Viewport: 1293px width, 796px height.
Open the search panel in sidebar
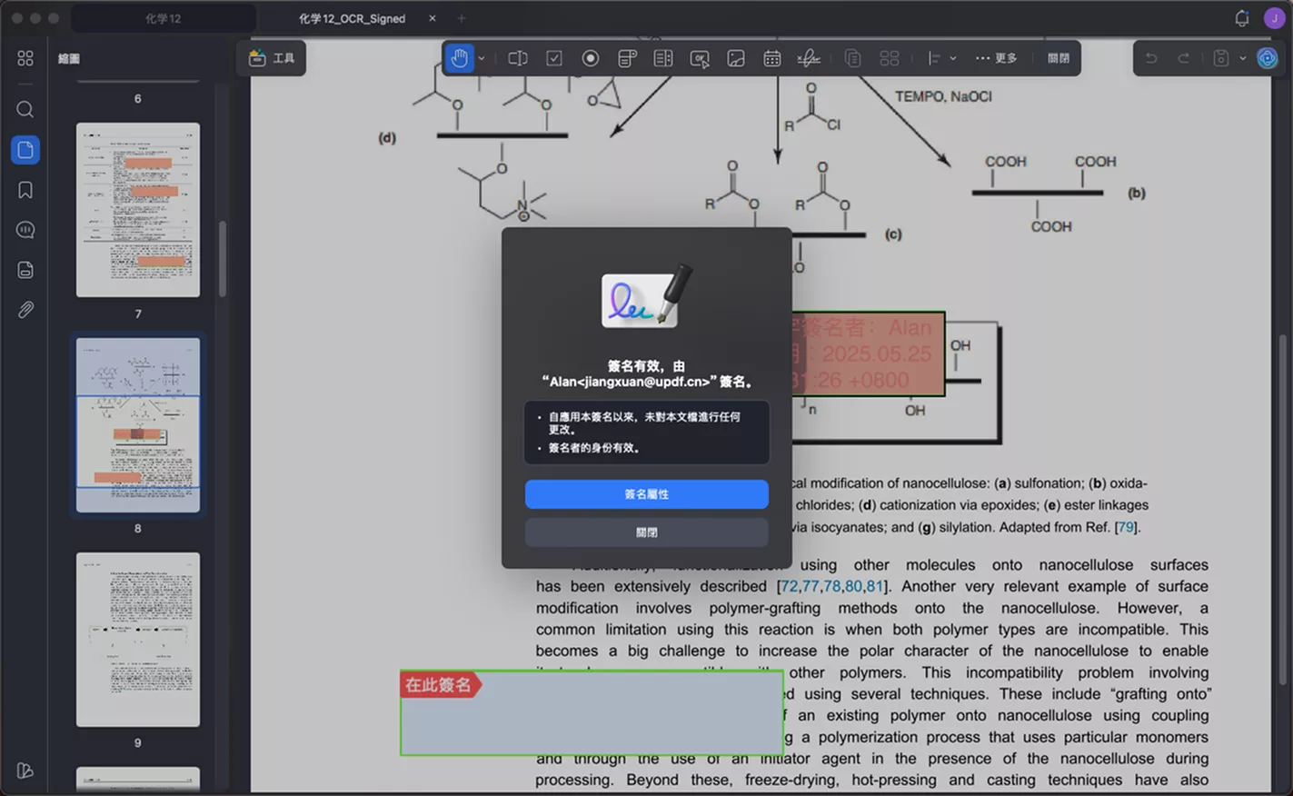point(25,110)
